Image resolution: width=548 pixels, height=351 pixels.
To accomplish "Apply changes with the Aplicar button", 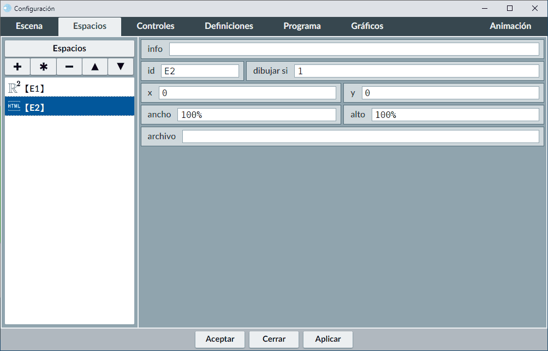I will [x=328, y=339].
